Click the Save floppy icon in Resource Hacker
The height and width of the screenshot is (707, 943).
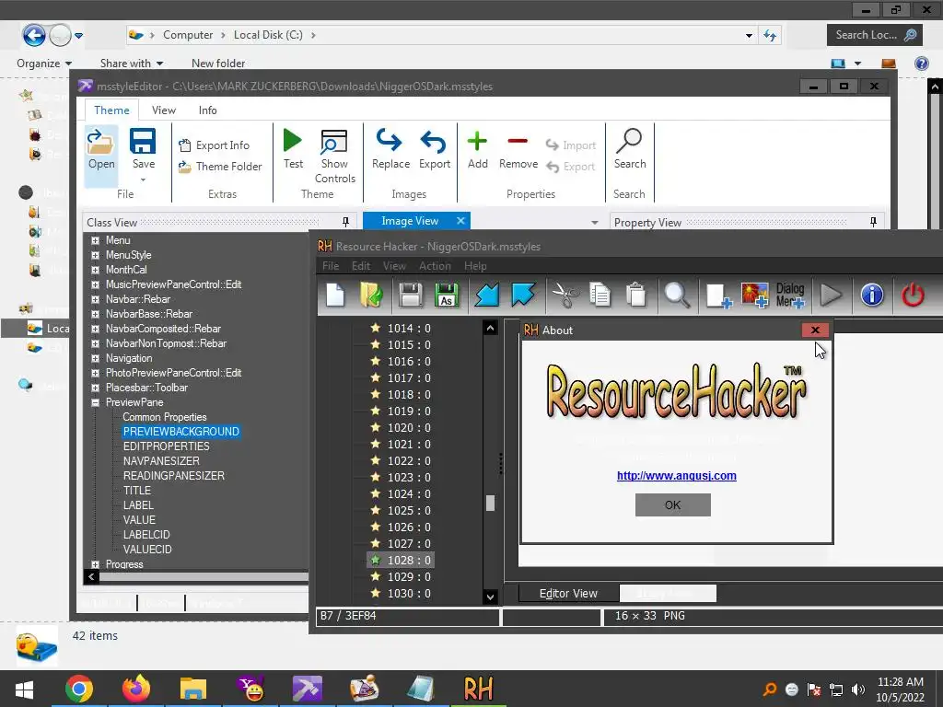tap(411, 296)
